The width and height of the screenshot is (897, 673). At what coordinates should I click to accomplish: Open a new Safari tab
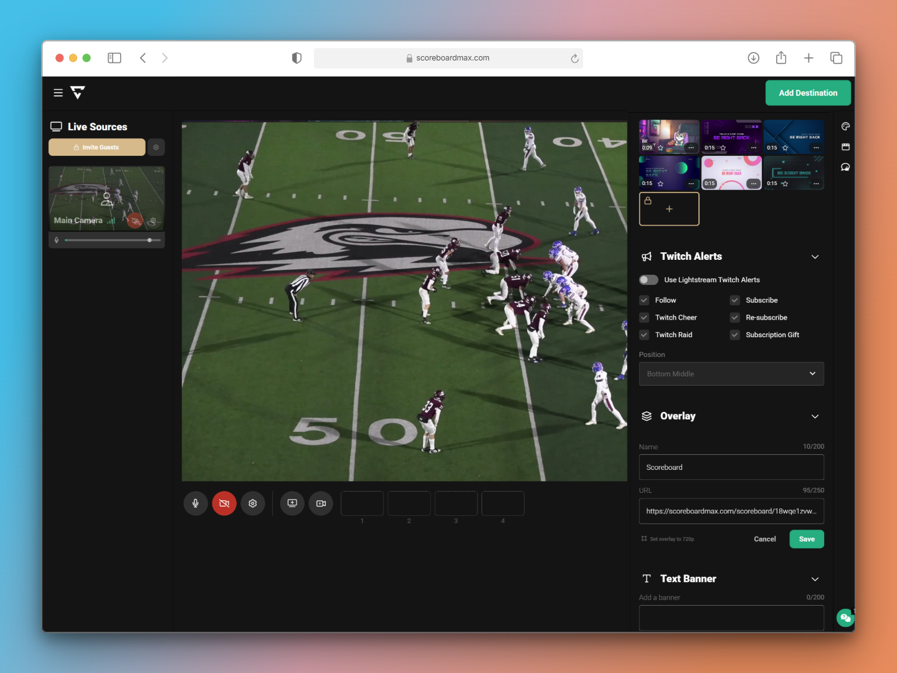click(809, 58)
